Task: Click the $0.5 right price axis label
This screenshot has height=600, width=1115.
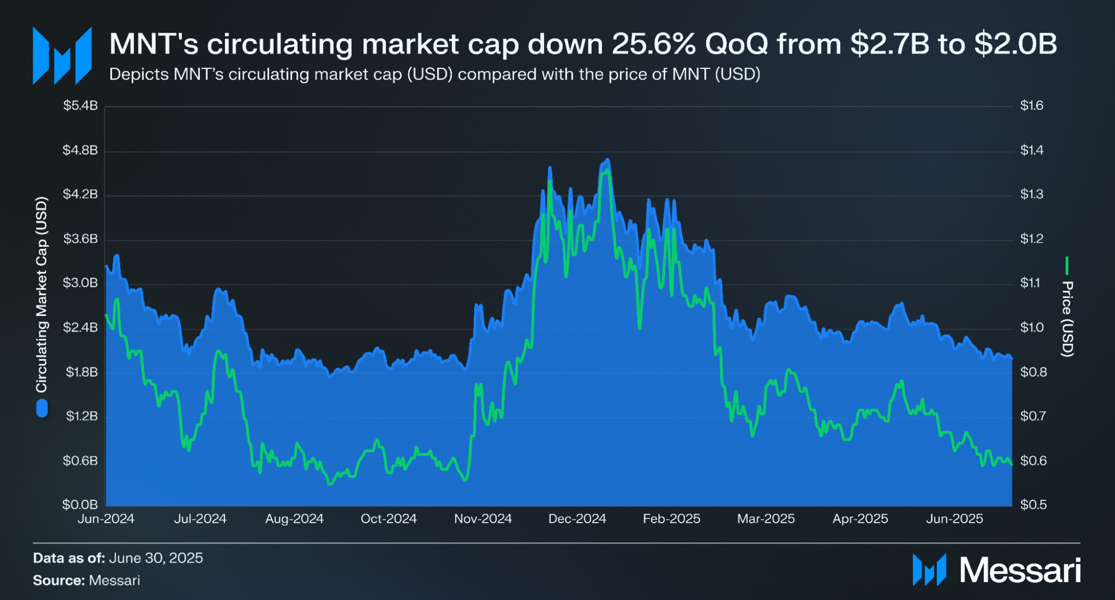Action: click(1032, 505)
